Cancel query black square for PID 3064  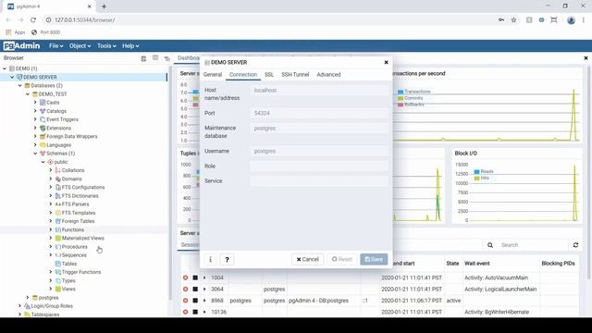(x=195, y=290)
